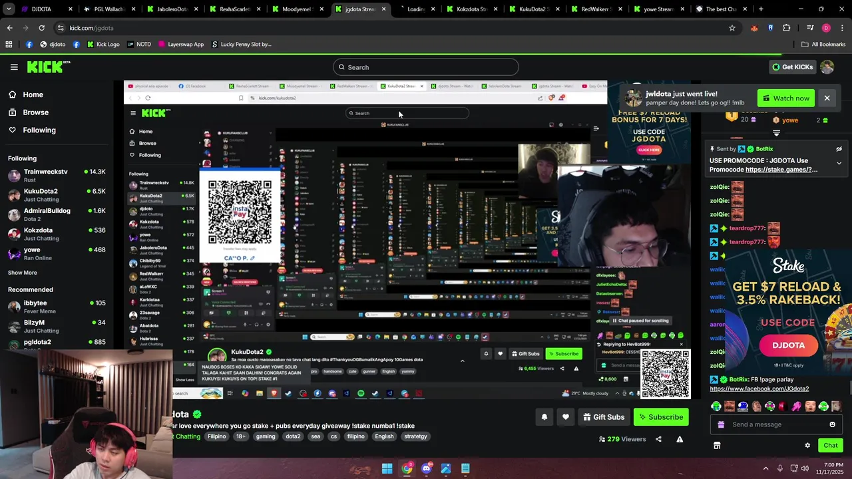Open Windows Start menu

click(x=387, y=468)
